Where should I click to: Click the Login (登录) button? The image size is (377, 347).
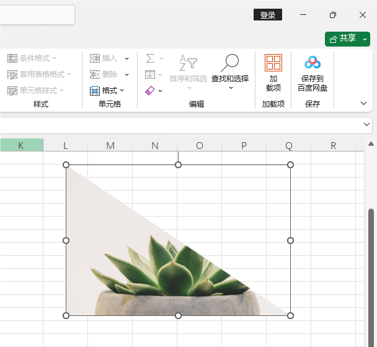click(x=268, y=15)
